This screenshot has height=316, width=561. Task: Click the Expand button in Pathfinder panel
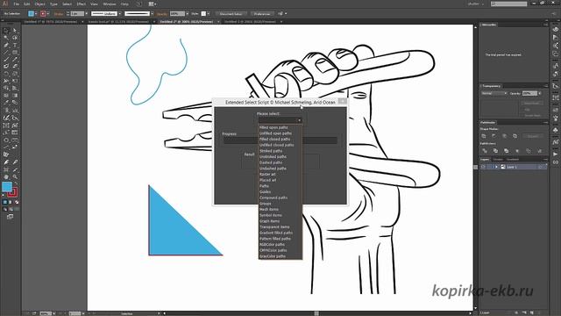[533, 136]
